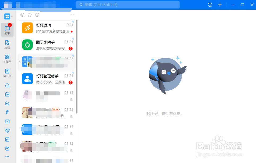The width and height of the screenshot is (256, 163).
Task: Filter messages by @ mentions
Action: coord(22,15)
